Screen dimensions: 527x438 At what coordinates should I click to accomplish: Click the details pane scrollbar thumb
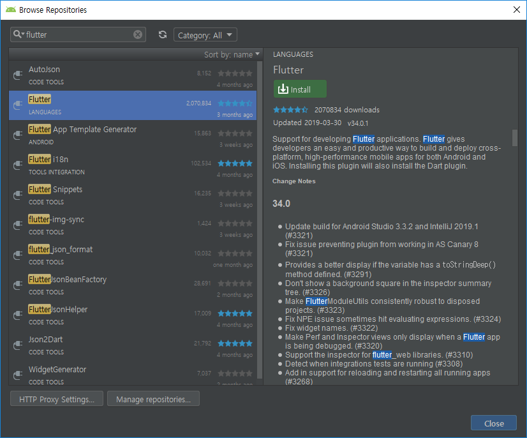(x=515, y=138)
